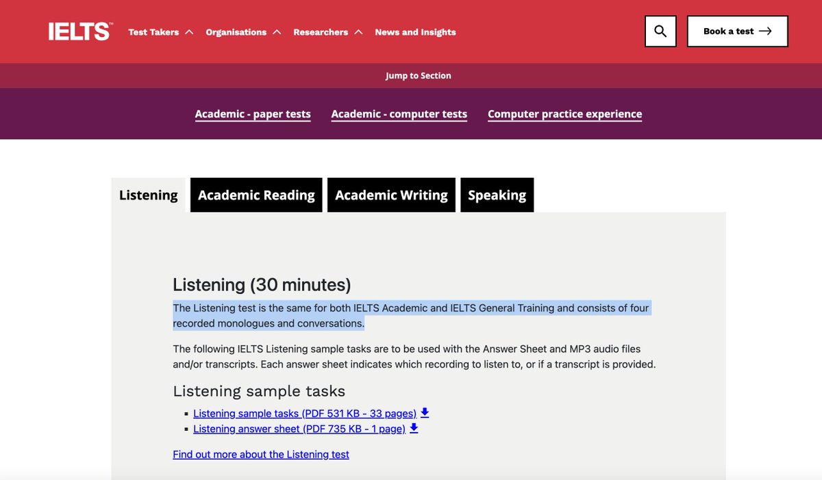Screen dimensions: 822x480
Task: Click the highlighted Listening test description paragraph
Action: coord(411,315)
